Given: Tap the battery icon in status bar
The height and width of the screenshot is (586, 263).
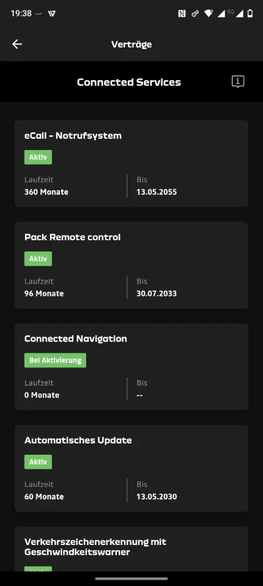Looking at the screenshot, I should (x=250, y=14).
